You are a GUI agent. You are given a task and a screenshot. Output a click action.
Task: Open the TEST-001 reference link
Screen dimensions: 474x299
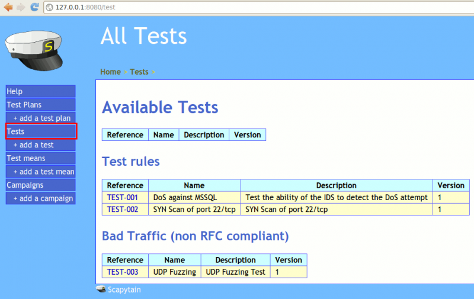[123, 198]
